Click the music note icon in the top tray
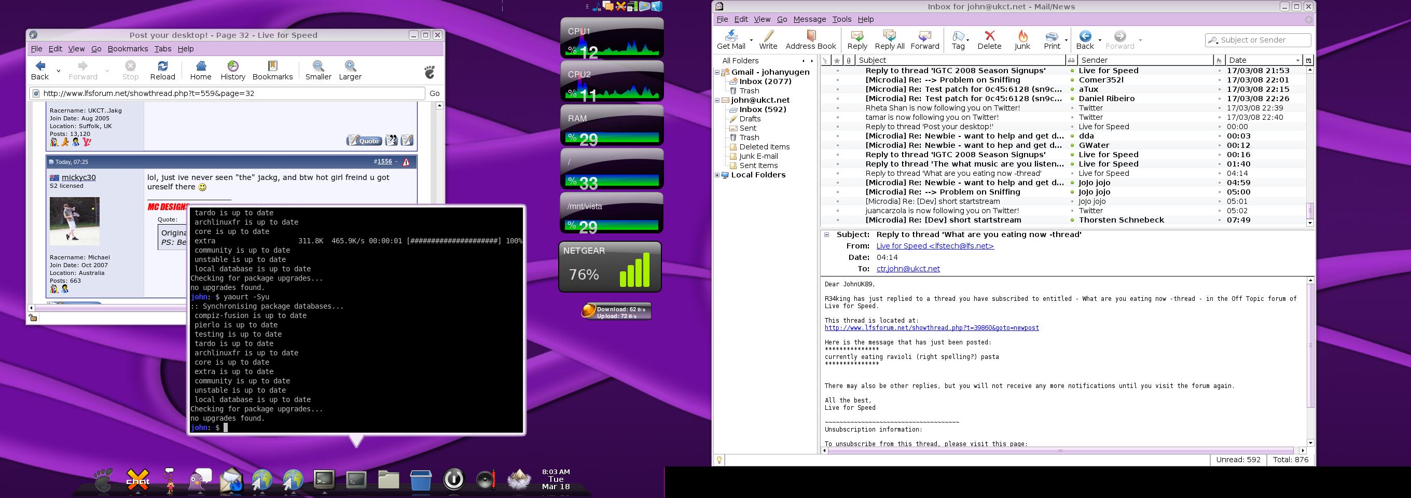1411x498 pixels. tap(596, 7)
